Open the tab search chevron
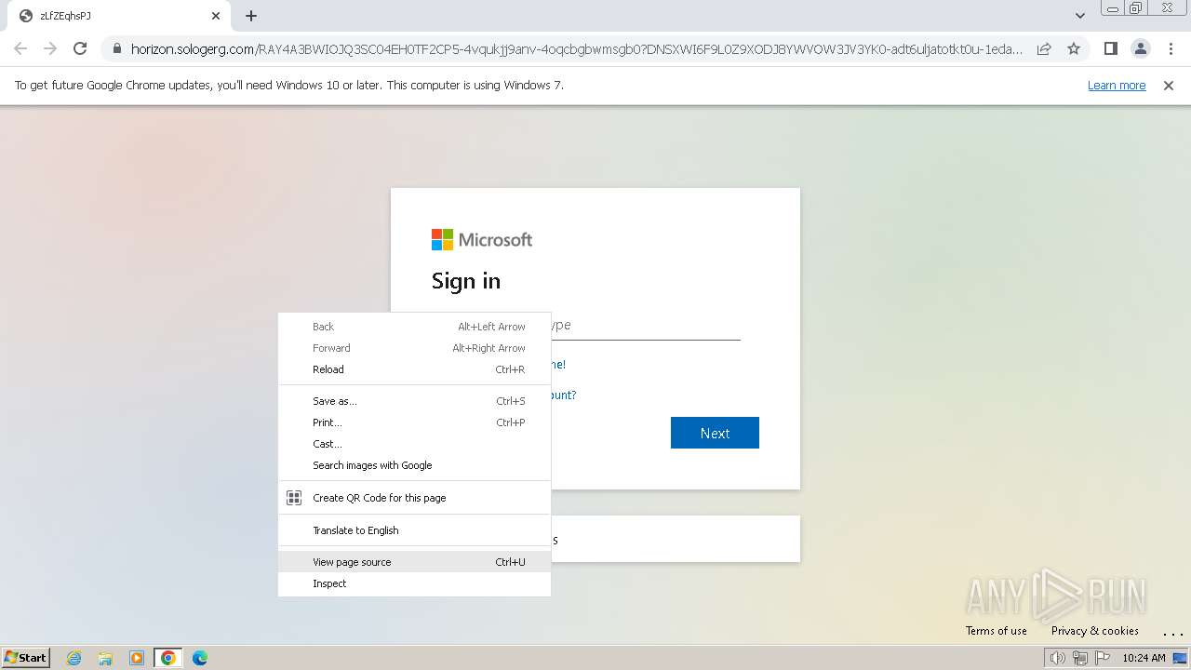1191x670 pixels. click(1079, 16)
